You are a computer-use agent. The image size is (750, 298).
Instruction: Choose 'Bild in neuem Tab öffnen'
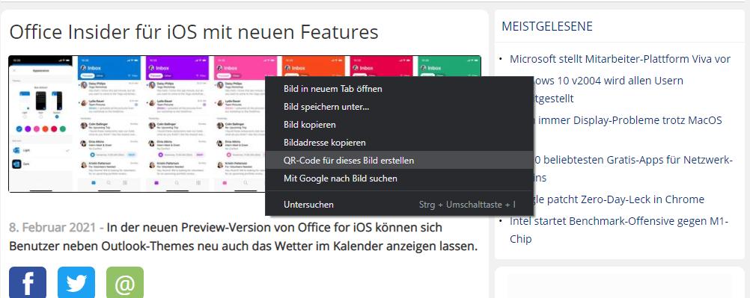pos(399,89)
